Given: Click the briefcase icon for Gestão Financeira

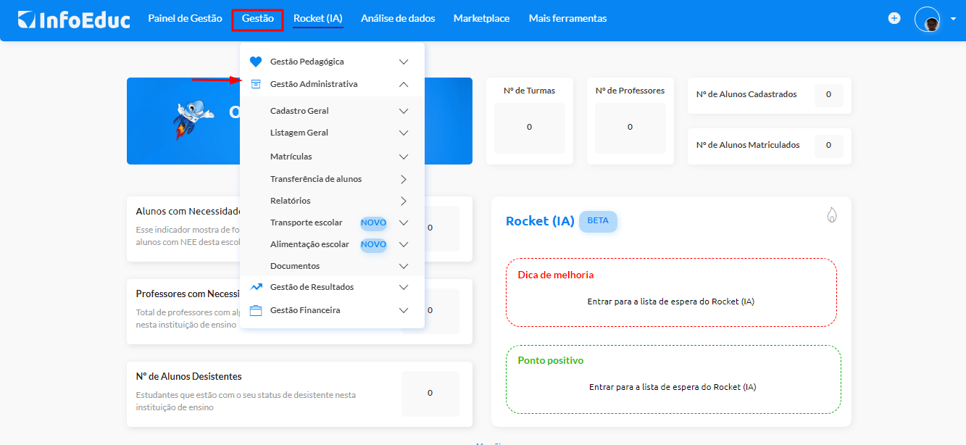Looking at the screenshot, I should [x=255, y=310].
